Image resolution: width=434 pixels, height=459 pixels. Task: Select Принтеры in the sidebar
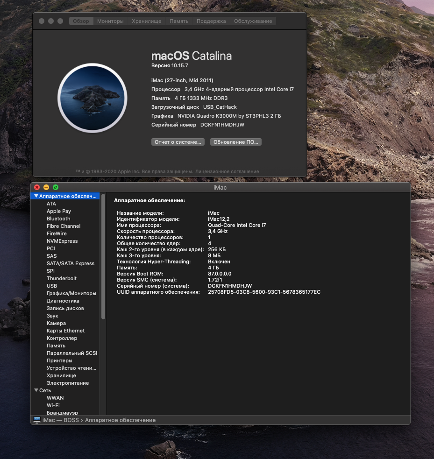click(59, 360)
